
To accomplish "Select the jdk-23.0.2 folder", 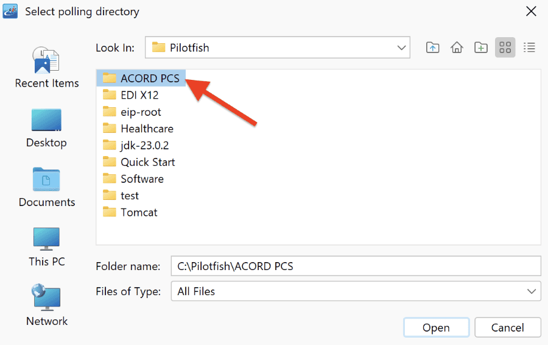I will click(x=136, y=145).
